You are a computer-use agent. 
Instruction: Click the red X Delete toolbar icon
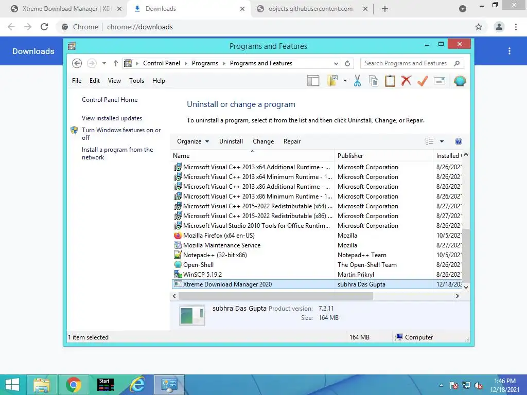407,81
